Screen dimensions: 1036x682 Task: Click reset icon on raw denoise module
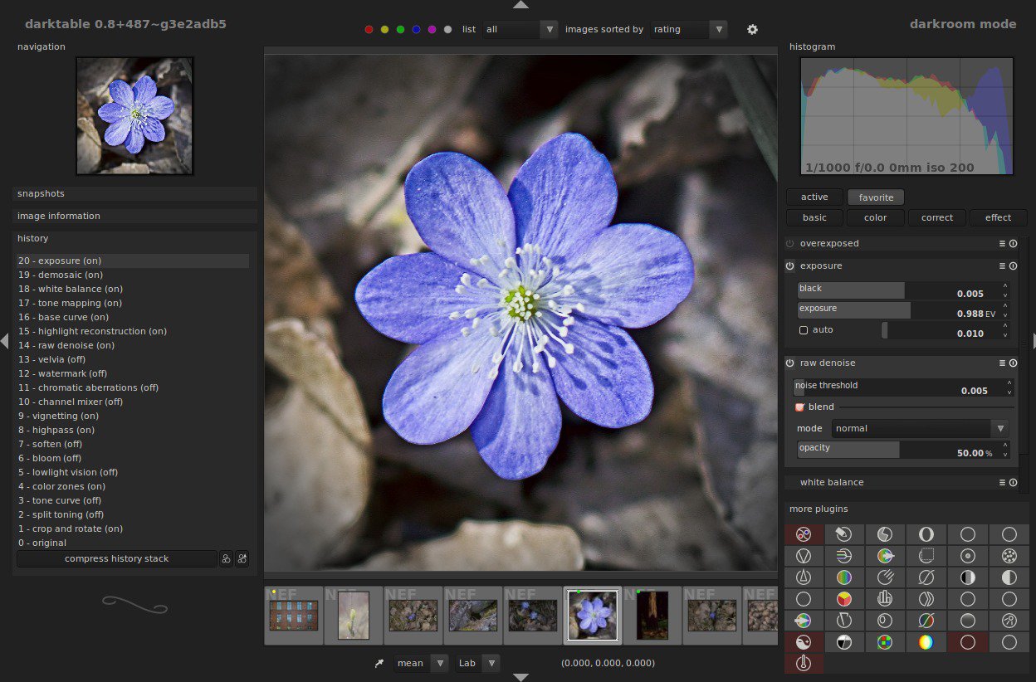[1013, 363]
